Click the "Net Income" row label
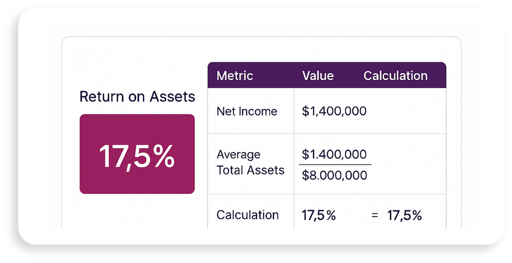 247,111
